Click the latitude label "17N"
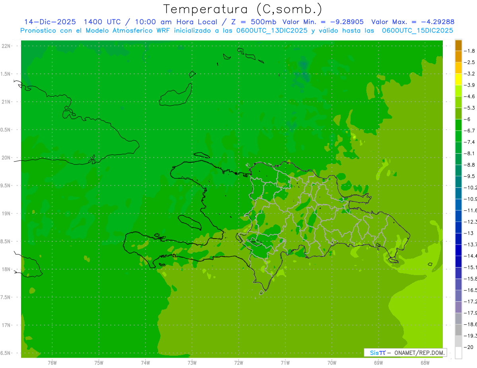 pos(7,326)
